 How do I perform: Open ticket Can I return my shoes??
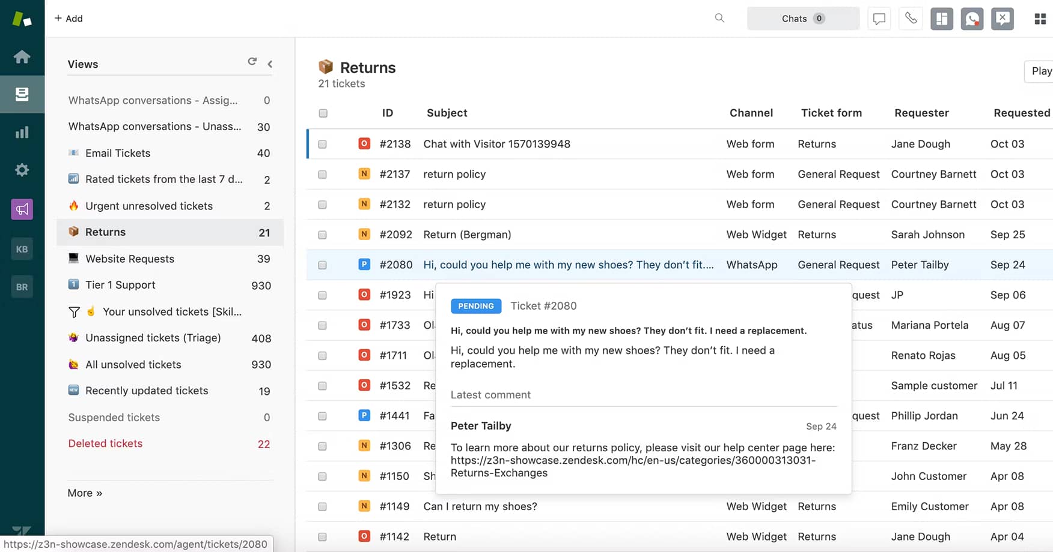tap(480, 506)
